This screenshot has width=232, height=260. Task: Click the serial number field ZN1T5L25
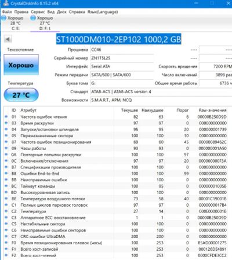click(122, 58)
